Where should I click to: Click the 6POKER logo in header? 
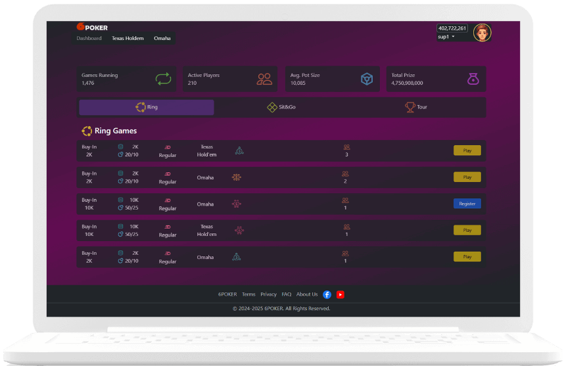tap(92, 28)
